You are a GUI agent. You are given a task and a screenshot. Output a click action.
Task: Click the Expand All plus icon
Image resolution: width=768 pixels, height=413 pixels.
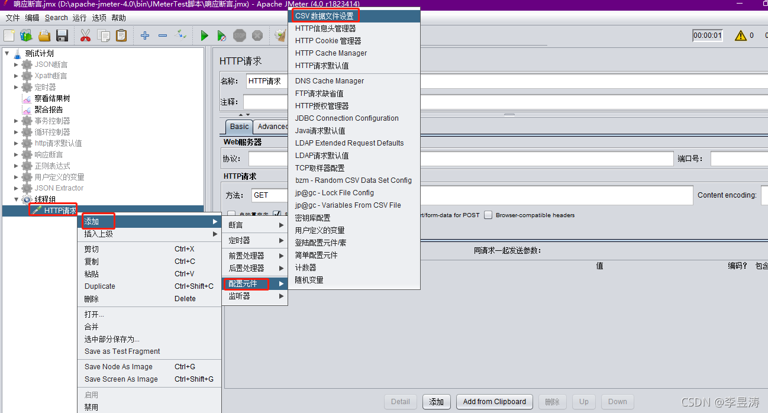pyautogui.click(x=145, y=36)
